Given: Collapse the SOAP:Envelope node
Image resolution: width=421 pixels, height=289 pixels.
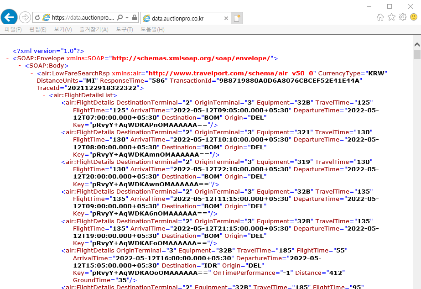Looking at the screenshot, I should click(x=8, y=58).
